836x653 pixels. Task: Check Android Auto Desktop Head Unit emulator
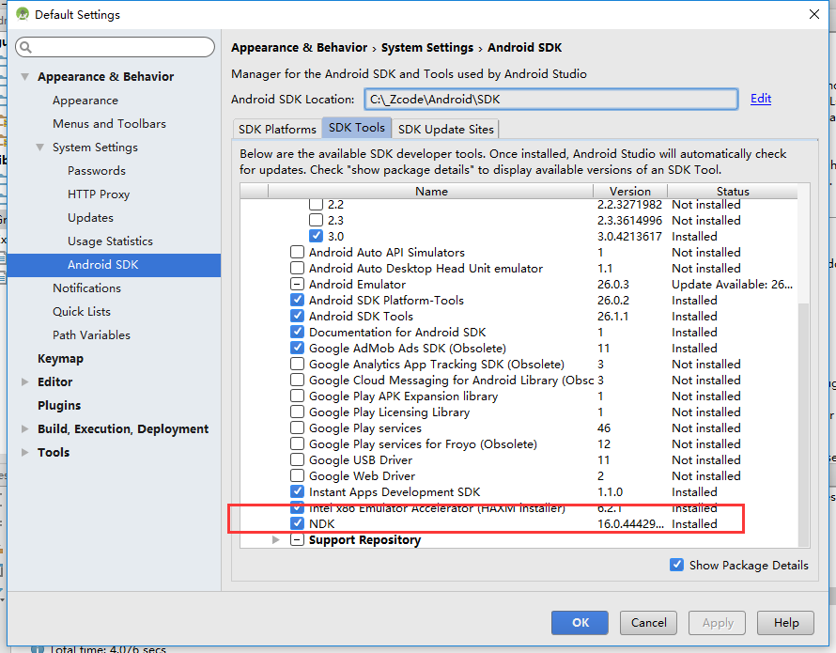click(x=297, y=268)
